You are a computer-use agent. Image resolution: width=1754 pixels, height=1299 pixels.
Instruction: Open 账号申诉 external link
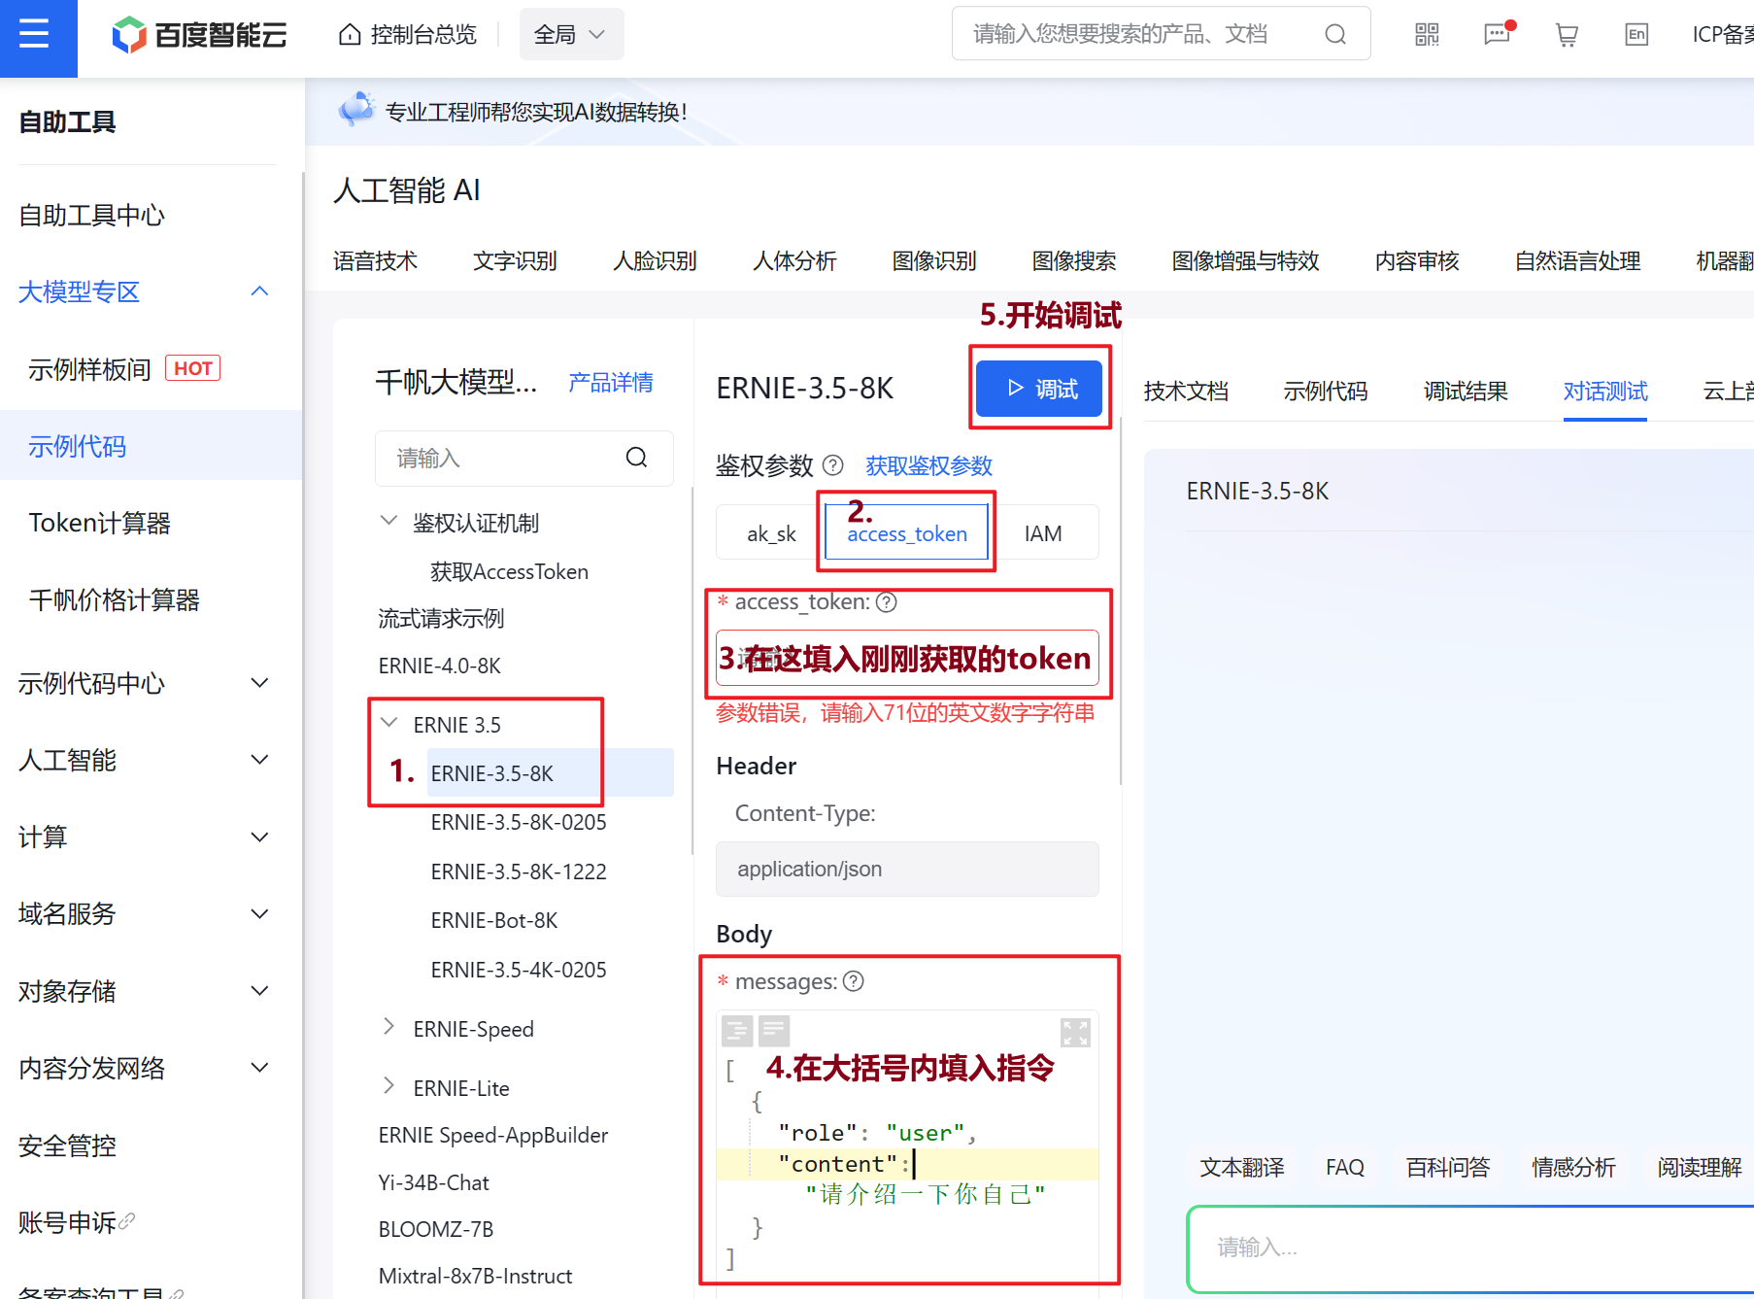tap(77, 1221)
